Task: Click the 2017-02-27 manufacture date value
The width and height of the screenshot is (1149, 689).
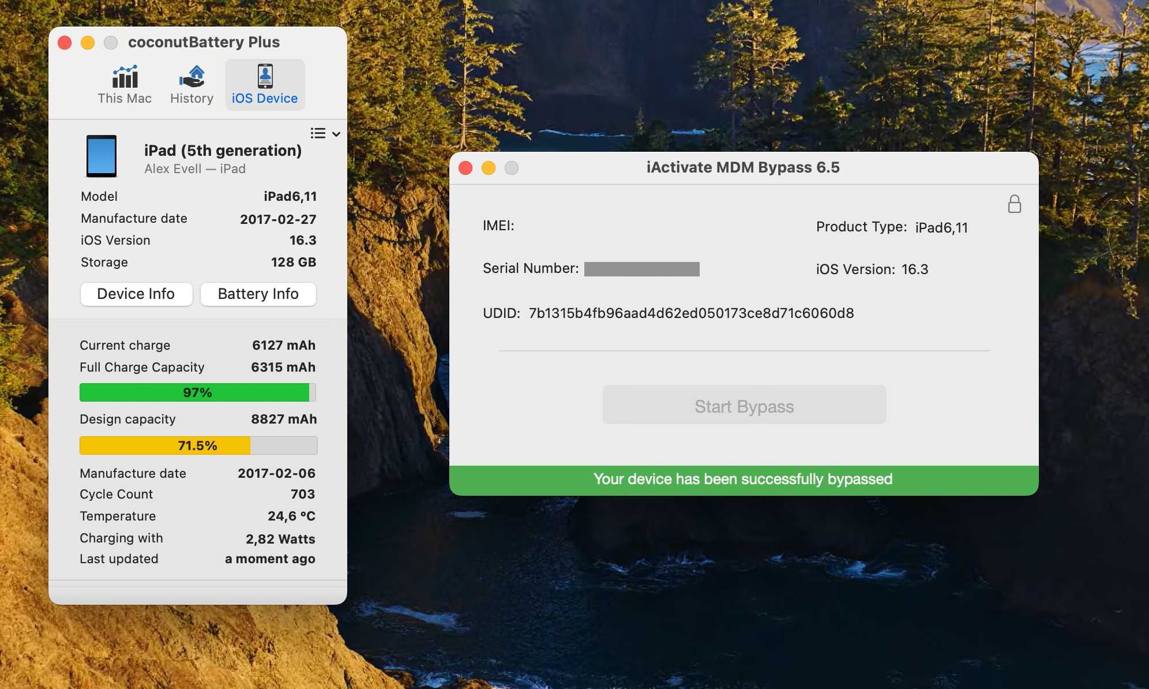Action: pyautogui.click(x=278, y=219)
